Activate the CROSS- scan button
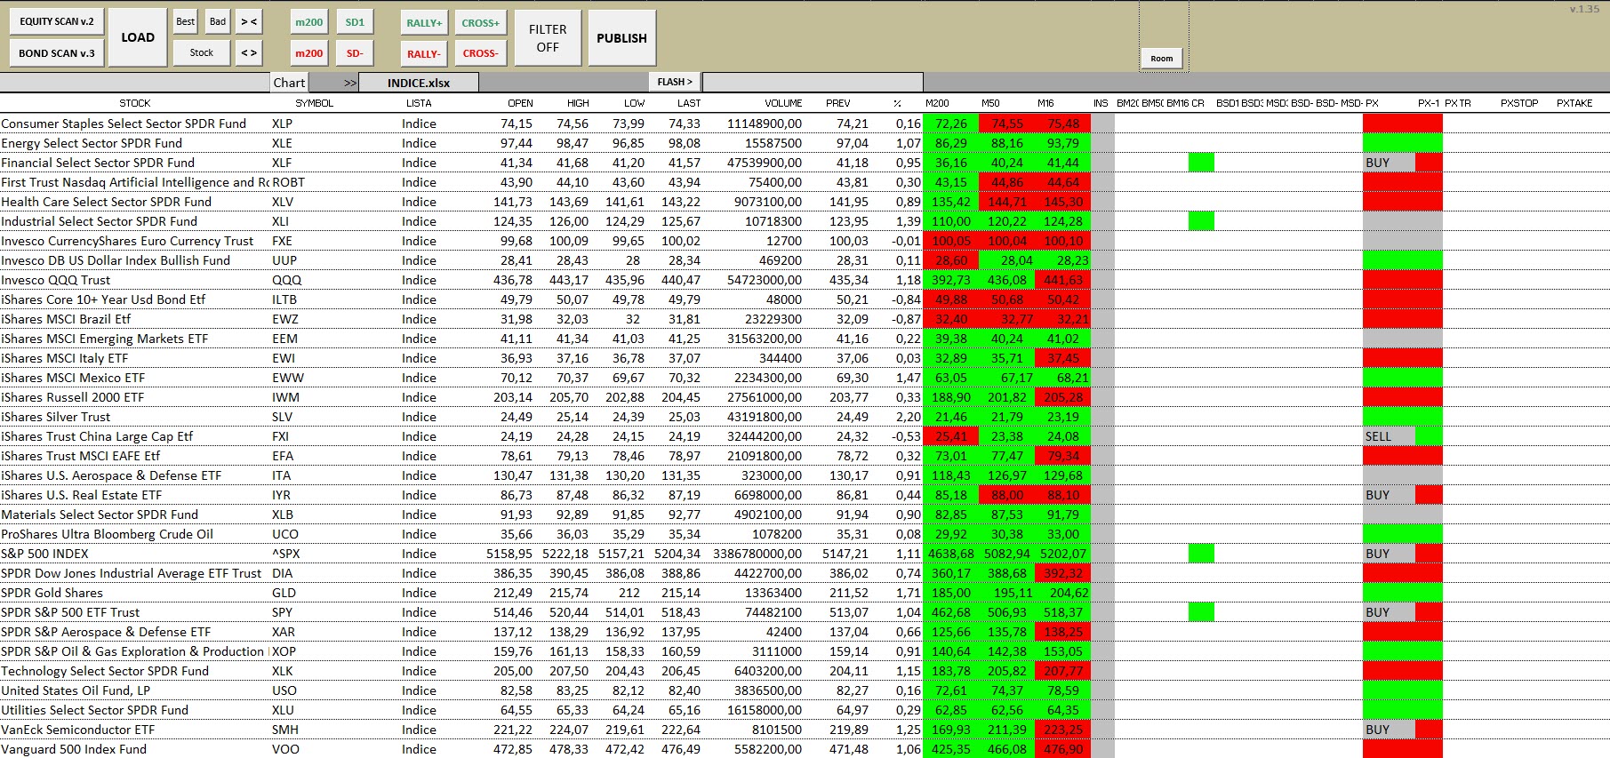 tap(480, 53)
